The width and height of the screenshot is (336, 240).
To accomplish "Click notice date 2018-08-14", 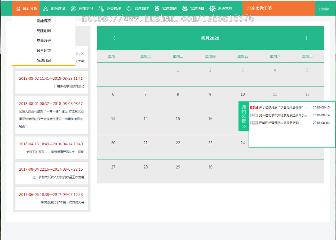I will pos(321,115).
